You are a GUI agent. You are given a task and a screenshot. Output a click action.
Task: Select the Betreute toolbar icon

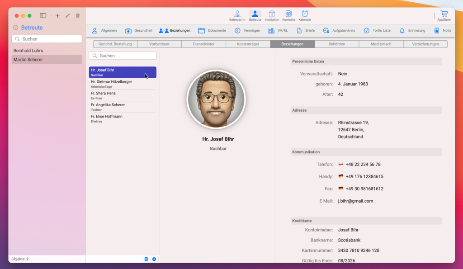coord(255,16)
